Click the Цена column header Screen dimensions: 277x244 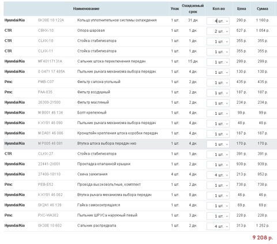point(241,9)
